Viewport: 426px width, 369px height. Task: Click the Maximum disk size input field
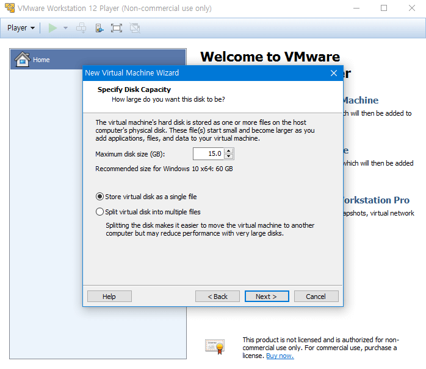click(x=208, y=153)
